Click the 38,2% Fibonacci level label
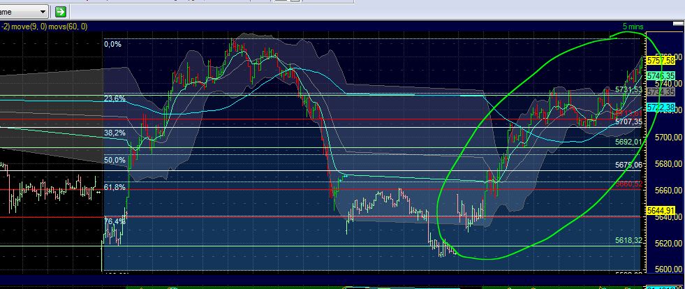The width and height of the screenshot is (685, 289). [x=115, y=133]
